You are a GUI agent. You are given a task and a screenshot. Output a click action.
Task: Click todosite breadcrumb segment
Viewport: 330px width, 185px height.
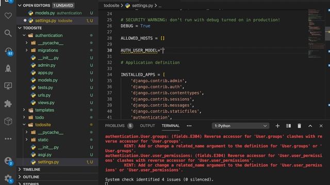point(111,6)
